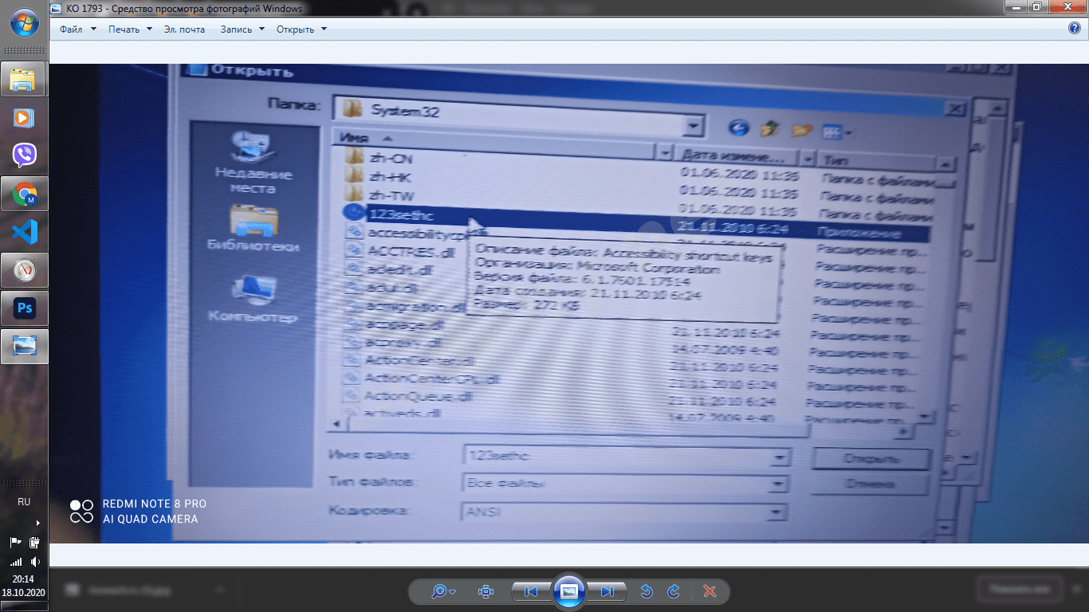
Task: Open the Печать menu
Action: pos(130,29)
